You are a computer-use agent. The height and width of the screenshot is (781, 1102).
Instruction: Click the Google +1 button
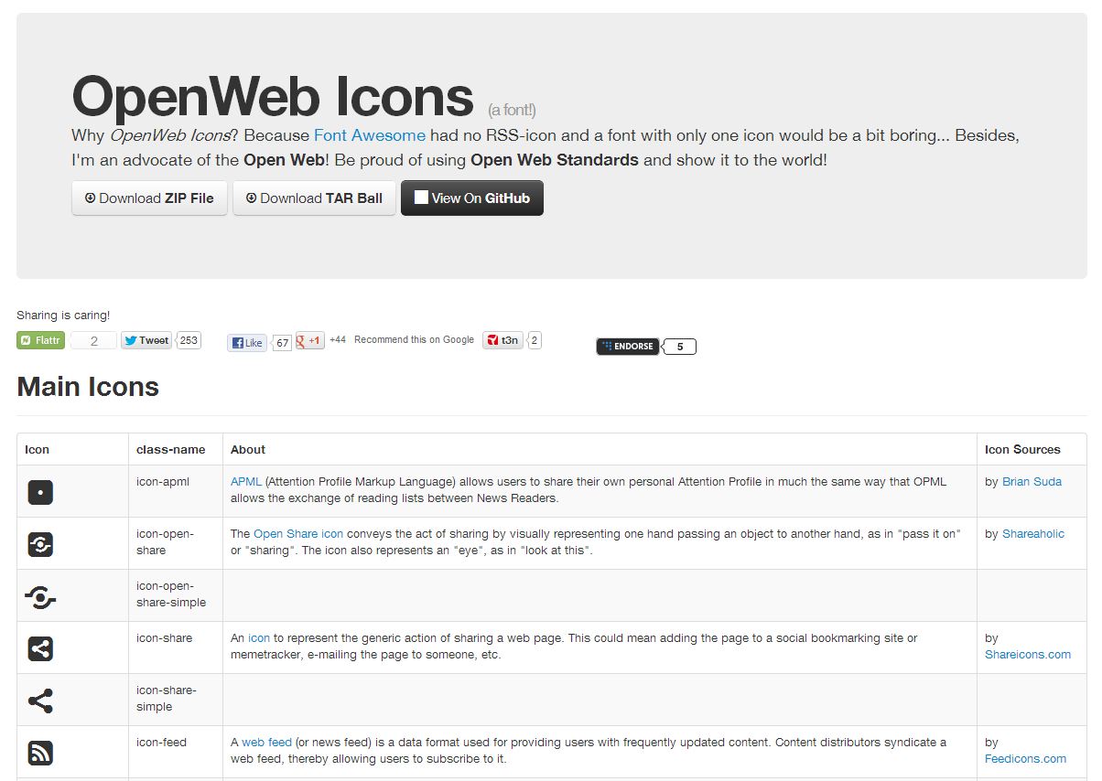tap(310, 340)
